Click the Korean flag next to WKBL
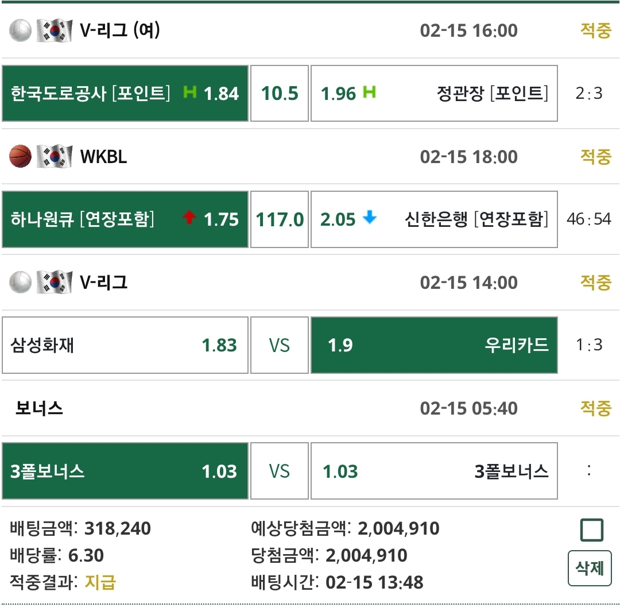The height and width of the screenshot is (611, 620). (x=54, y=157)
